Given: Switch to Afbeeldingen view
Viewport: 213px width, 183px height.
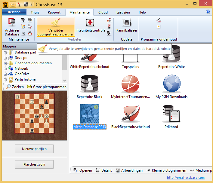Looking at the screenshot, I should [x=129, y=170].
